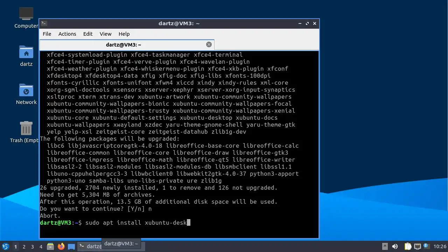
Task: Click 'xfce4-taskmanager' package name
Action: 160,55
